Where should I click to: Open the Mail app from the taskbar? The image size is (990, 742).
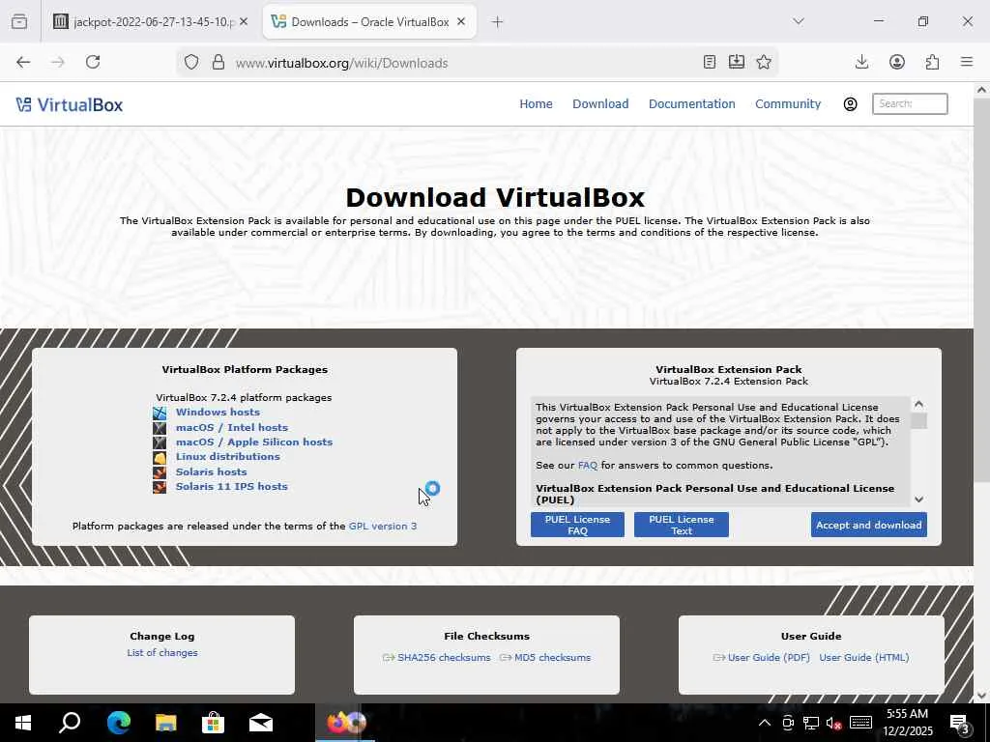click(x=261, y=723)
